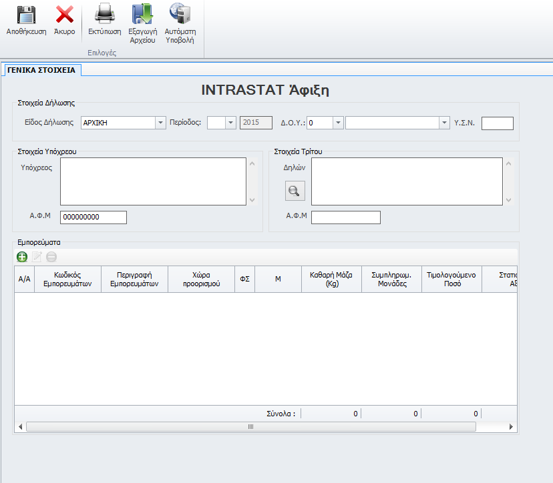
Task: Click the Α/Α column header
Action: point(24,279)
